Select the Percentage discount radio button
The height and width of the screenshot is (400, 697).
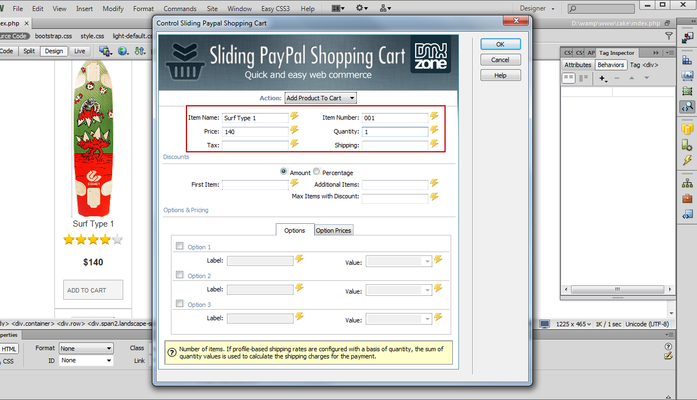pyautogui.click(x=316, y=172)
